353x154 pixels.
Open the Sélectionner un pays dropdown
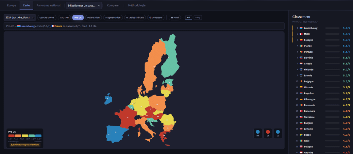point(84,6)
